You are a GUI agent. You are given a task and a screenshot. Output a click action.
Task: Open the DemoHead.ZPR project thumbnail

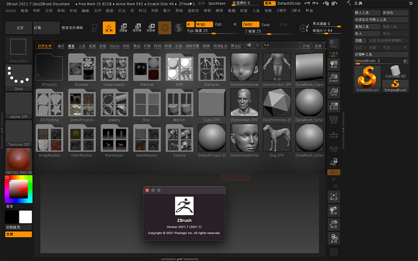point(244,102)
